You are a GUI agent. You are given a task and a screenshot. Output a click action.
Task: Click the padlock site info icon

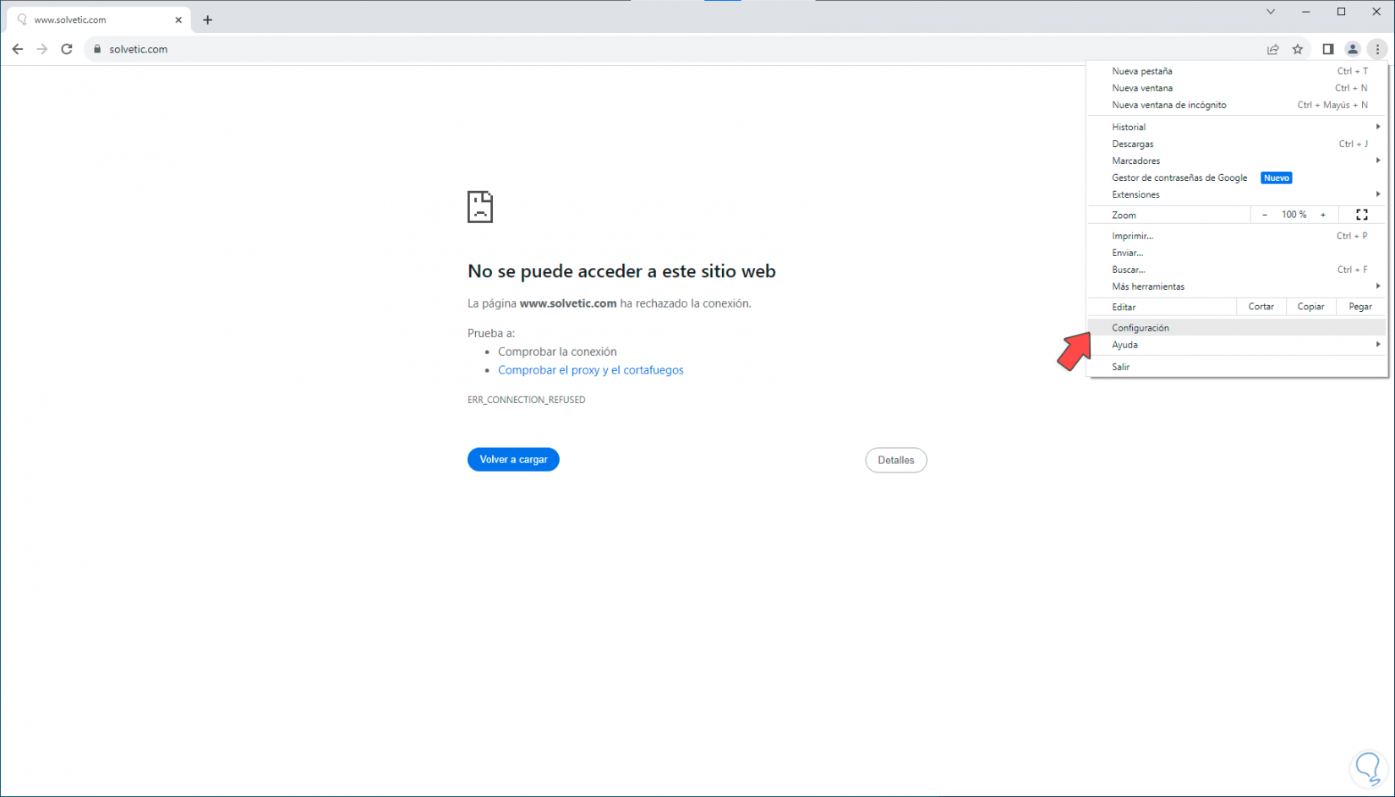[x=97, y=49]
